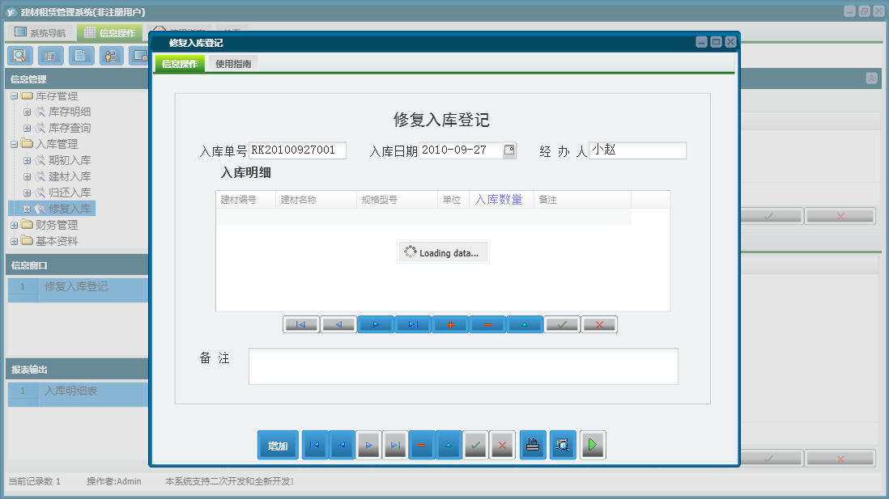Screen dimensions: 889x499
Task: Go to first record in bottom toolbar
Action: [315, 445]
